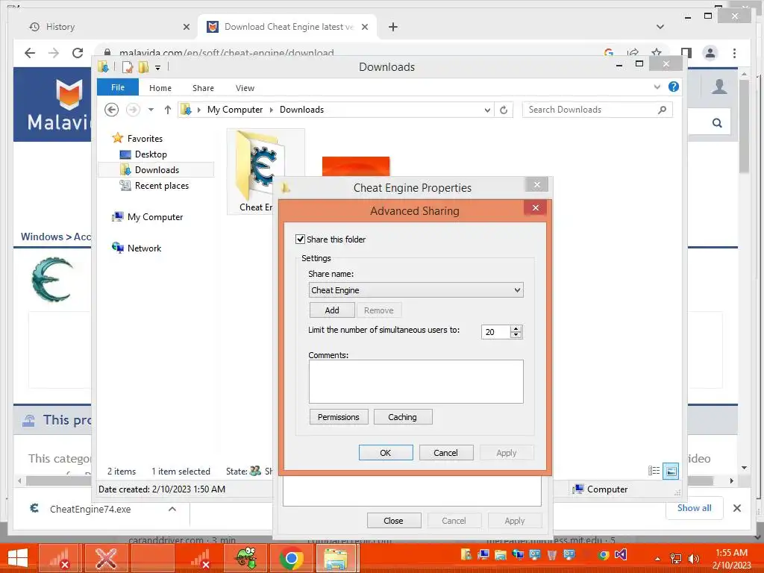The image size is (764, 573).
Task: Reload the Malavida page
Action: [x=78, y=53]
